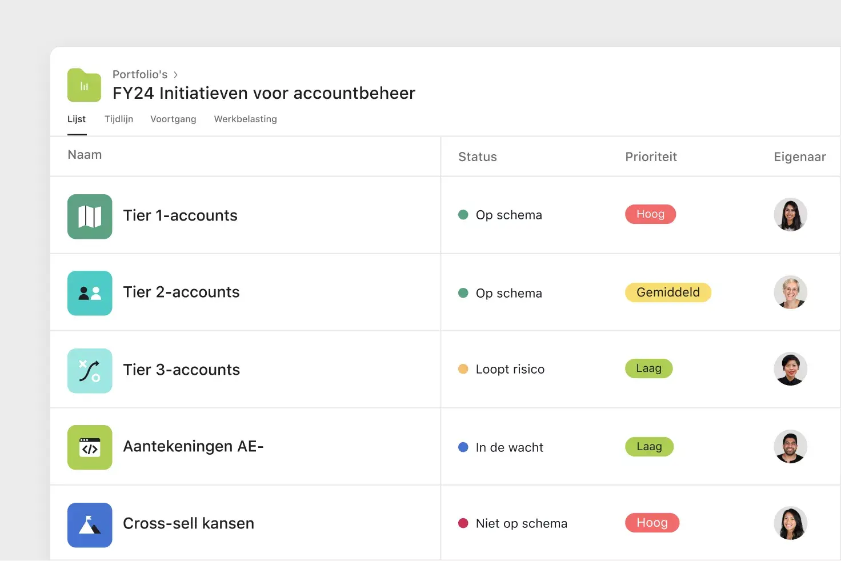The height and width of the screenshot is (561, 841).
Task: Select the Tier 2-accounts people icon
Action: point(90,293)
